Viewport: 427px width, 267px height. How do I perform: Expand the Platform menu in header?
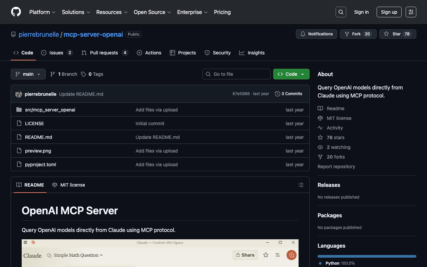point(42,12)
